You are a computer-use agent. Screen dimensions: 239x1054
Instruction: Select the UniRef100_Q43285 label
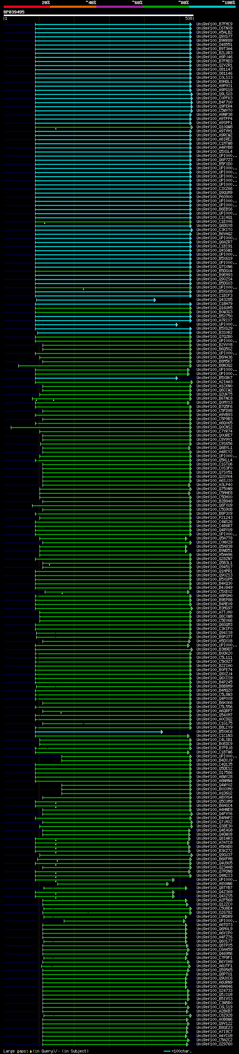tap(214, 300)
